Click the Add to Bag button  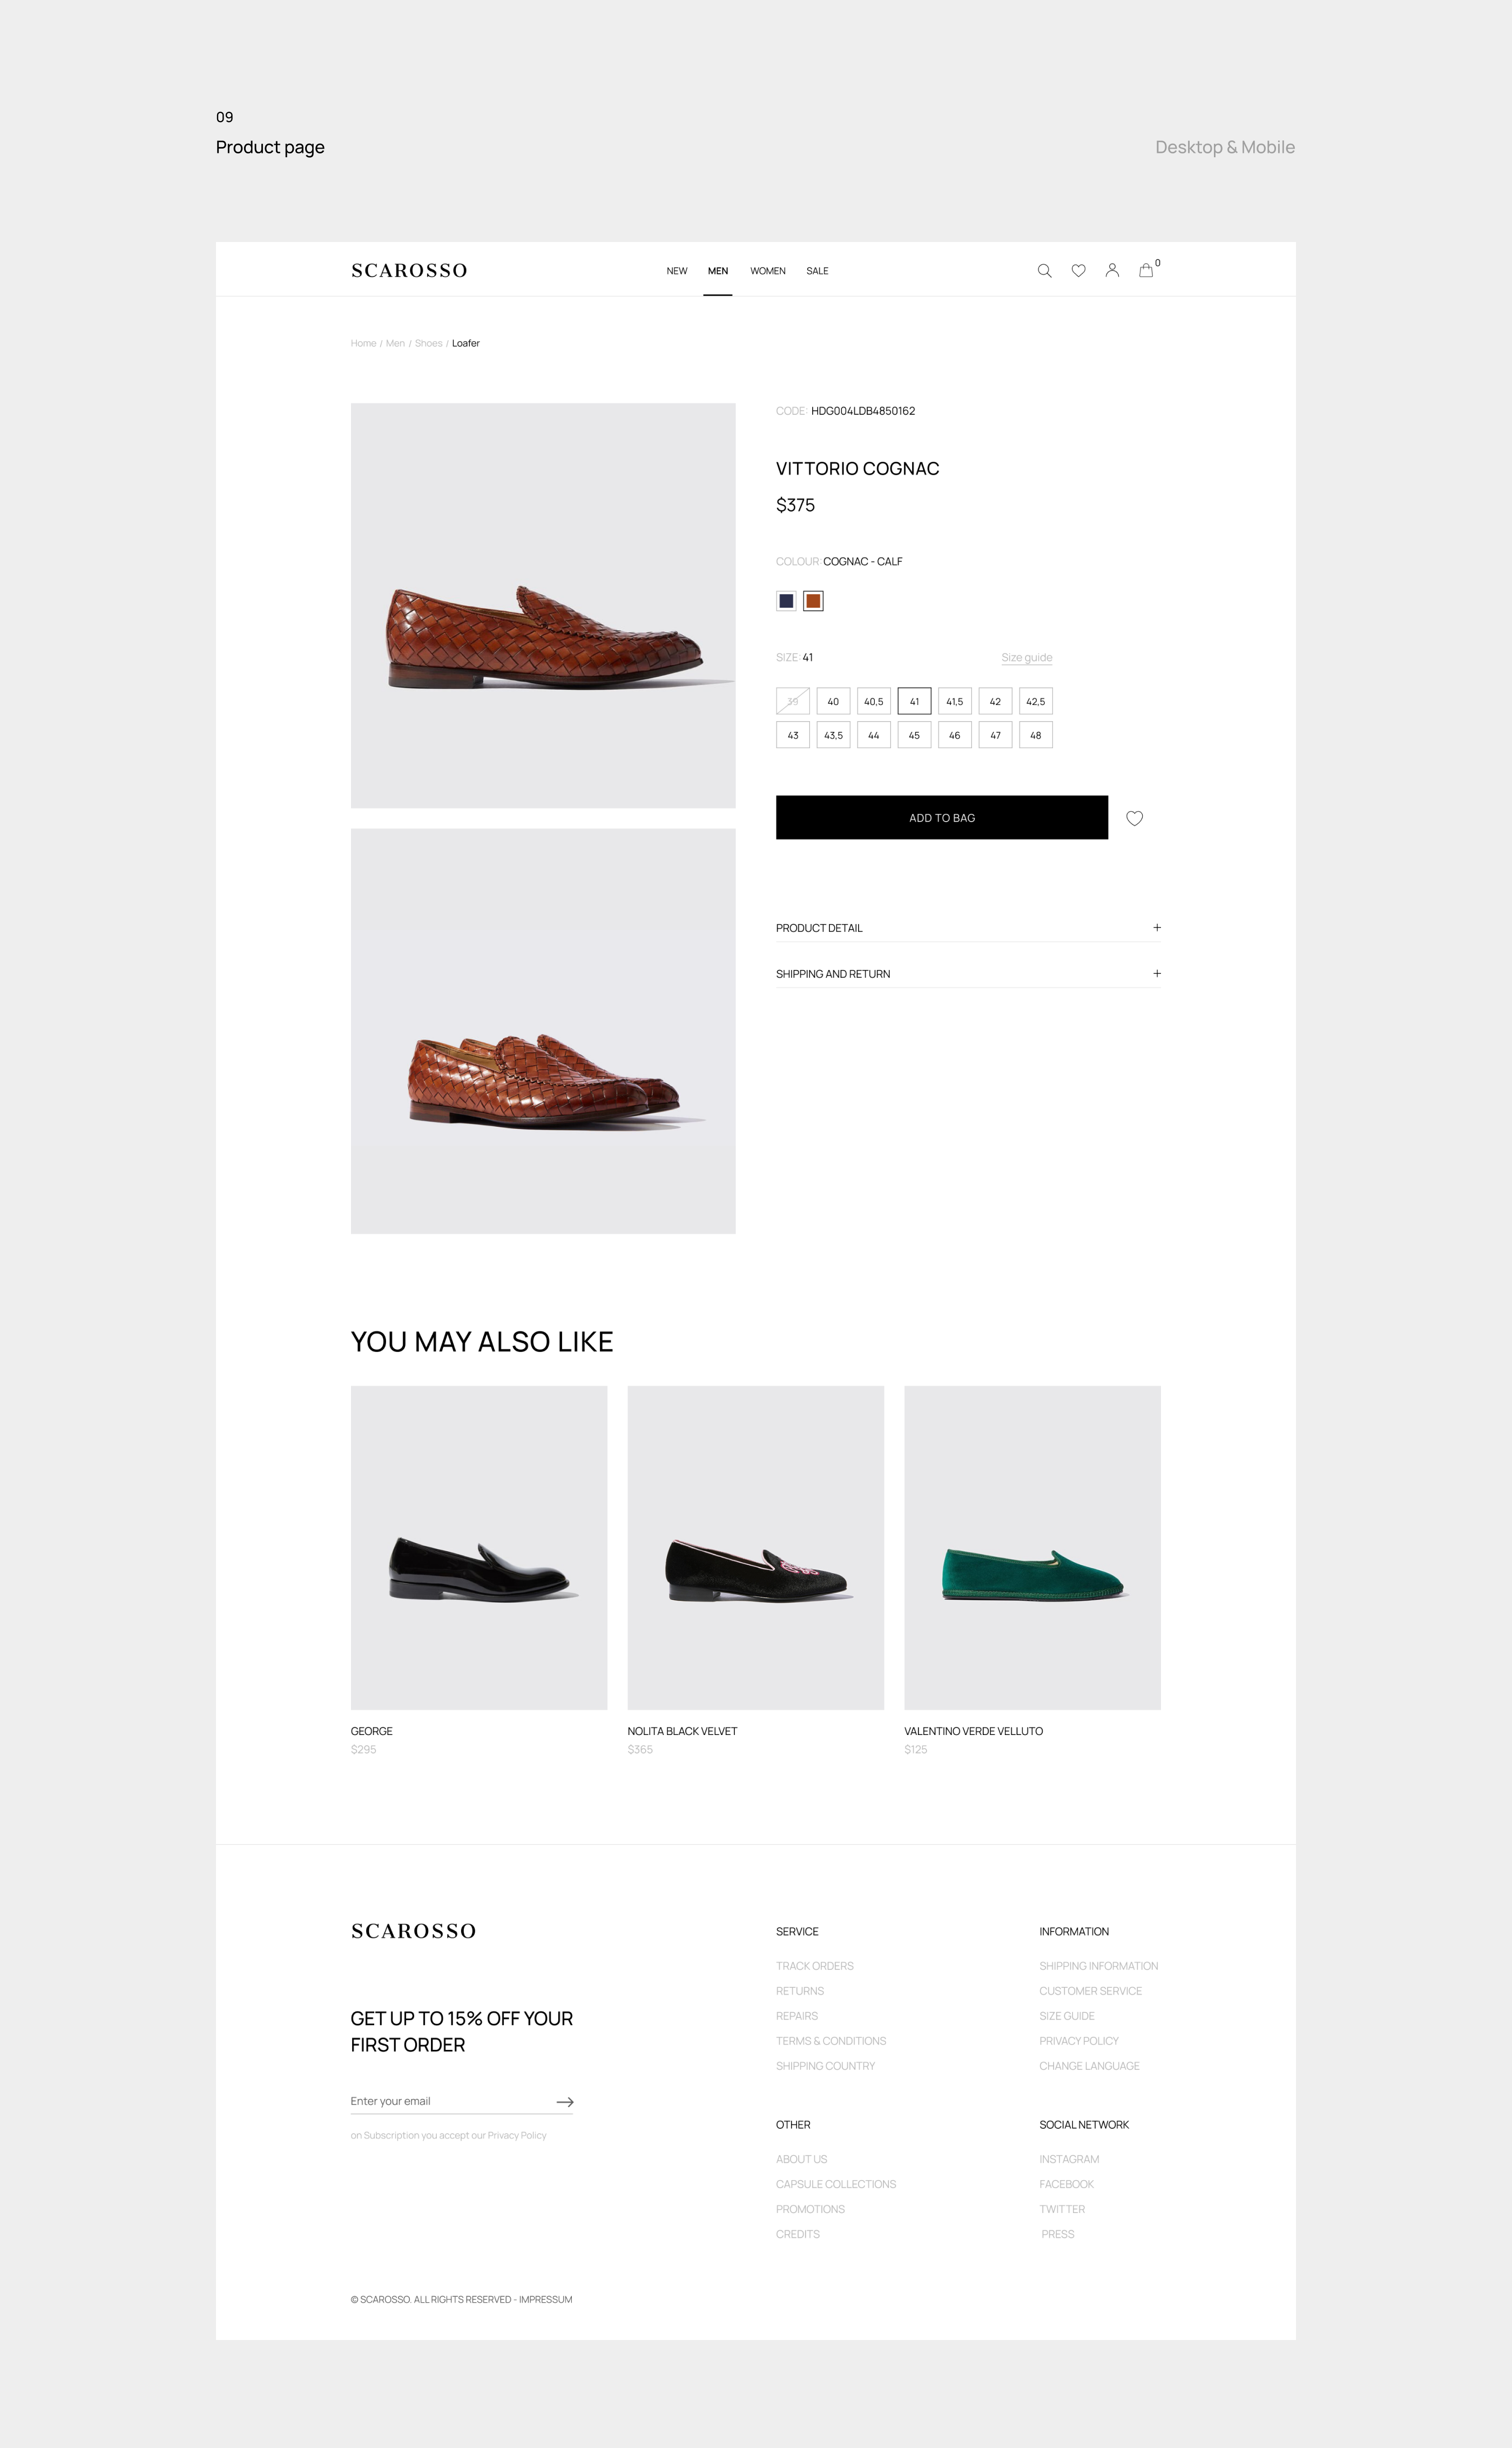click(x=941, y=818)
